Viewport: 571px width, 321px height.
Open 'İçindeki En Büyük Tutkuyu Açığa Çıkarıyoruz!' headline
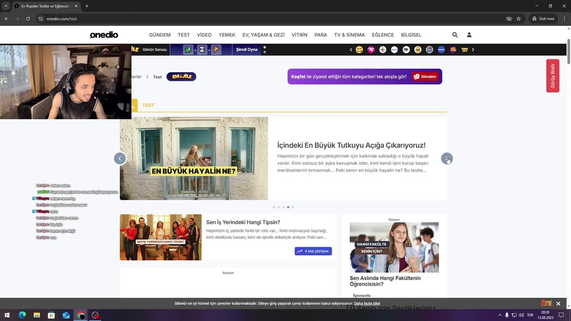352,145
